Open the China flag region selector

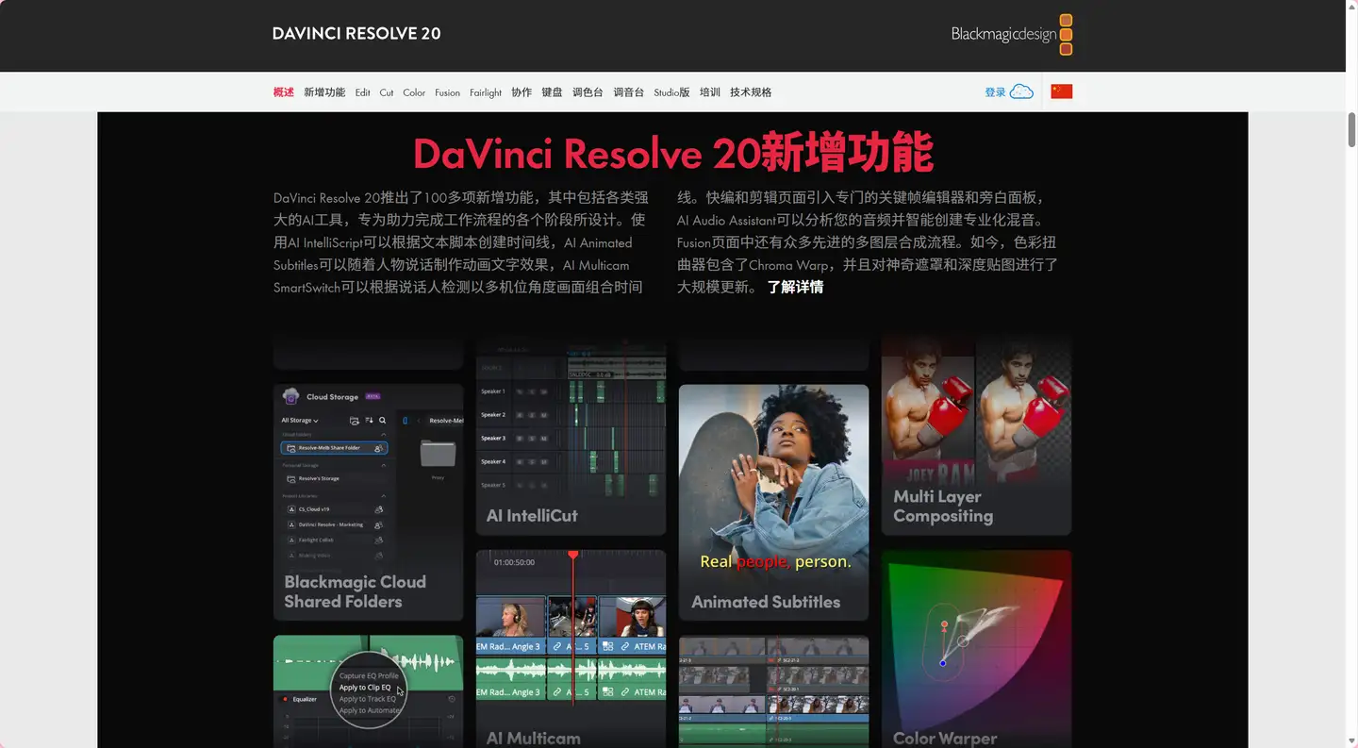pyautogui.click(x=1062, y=91)
